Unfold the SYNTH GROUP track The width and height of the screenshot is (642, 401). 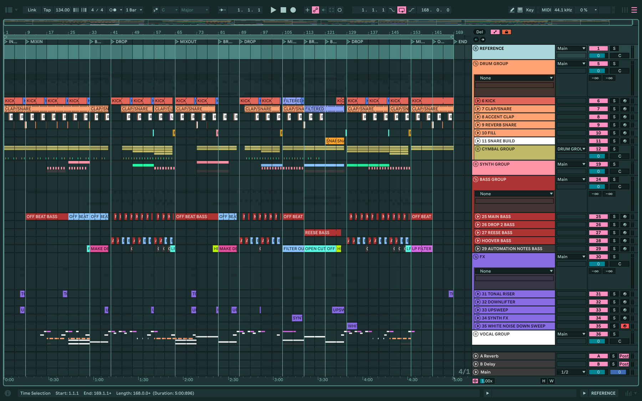pos(475,164)
